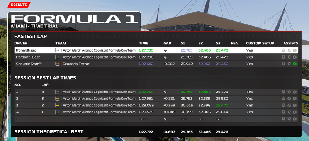Select the RESULTS tab label
Viewport: 309px width, 141px height.
point(19,5)
